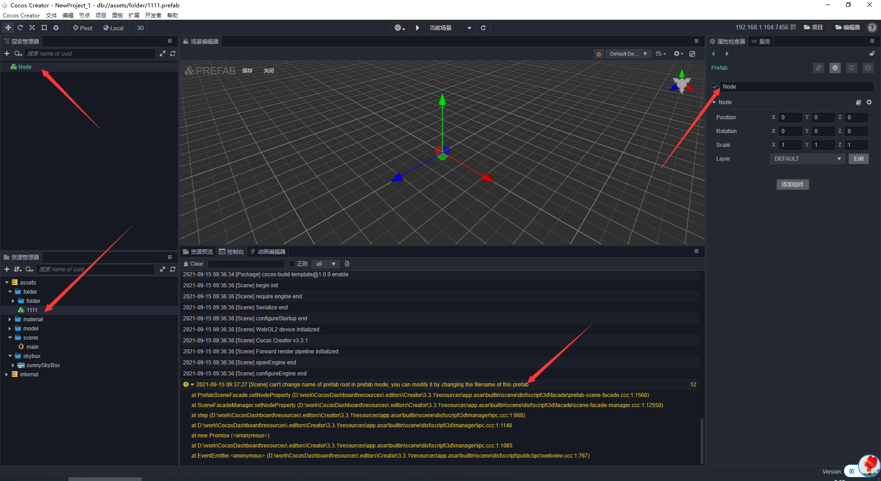Toggle scene light icon in scene editor
The width and height of the screenshot is (881, 481).
(x=599, y=54)
